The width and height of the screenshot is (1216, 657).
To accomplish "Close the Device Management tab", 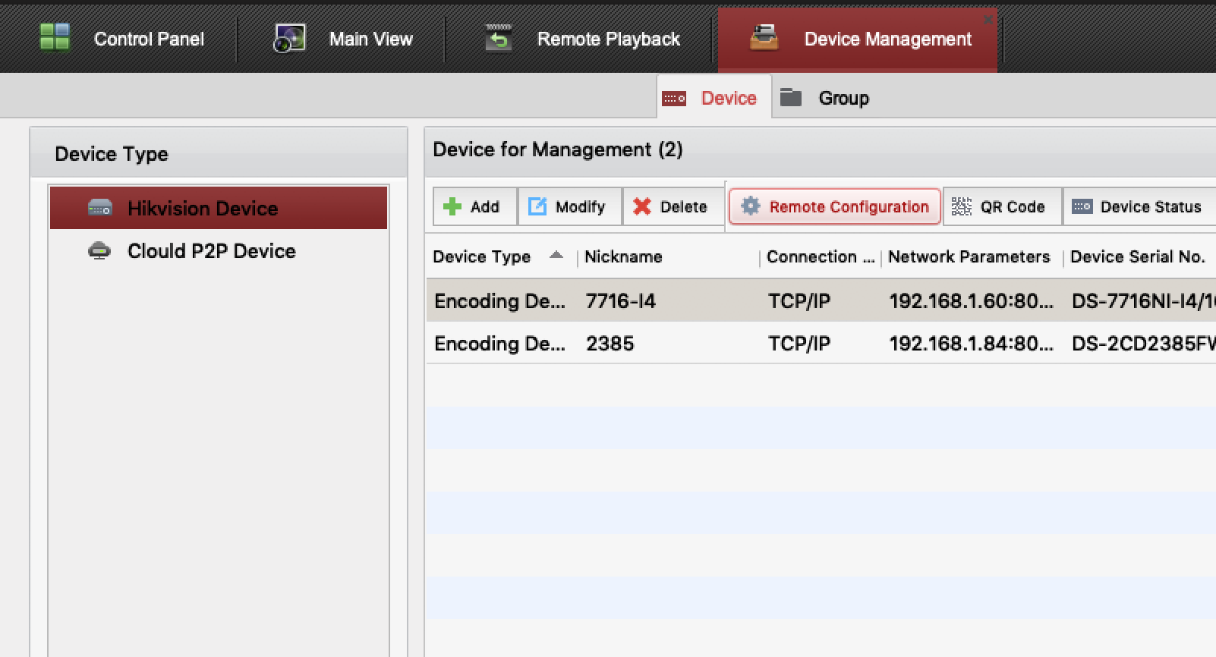I will (988, 20).
